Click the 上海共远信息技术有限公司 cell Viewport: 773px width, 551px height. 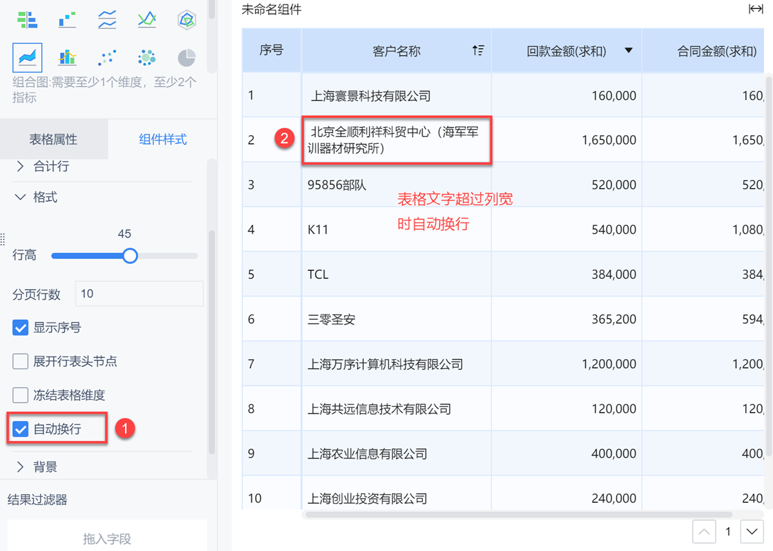coord(396,409)
